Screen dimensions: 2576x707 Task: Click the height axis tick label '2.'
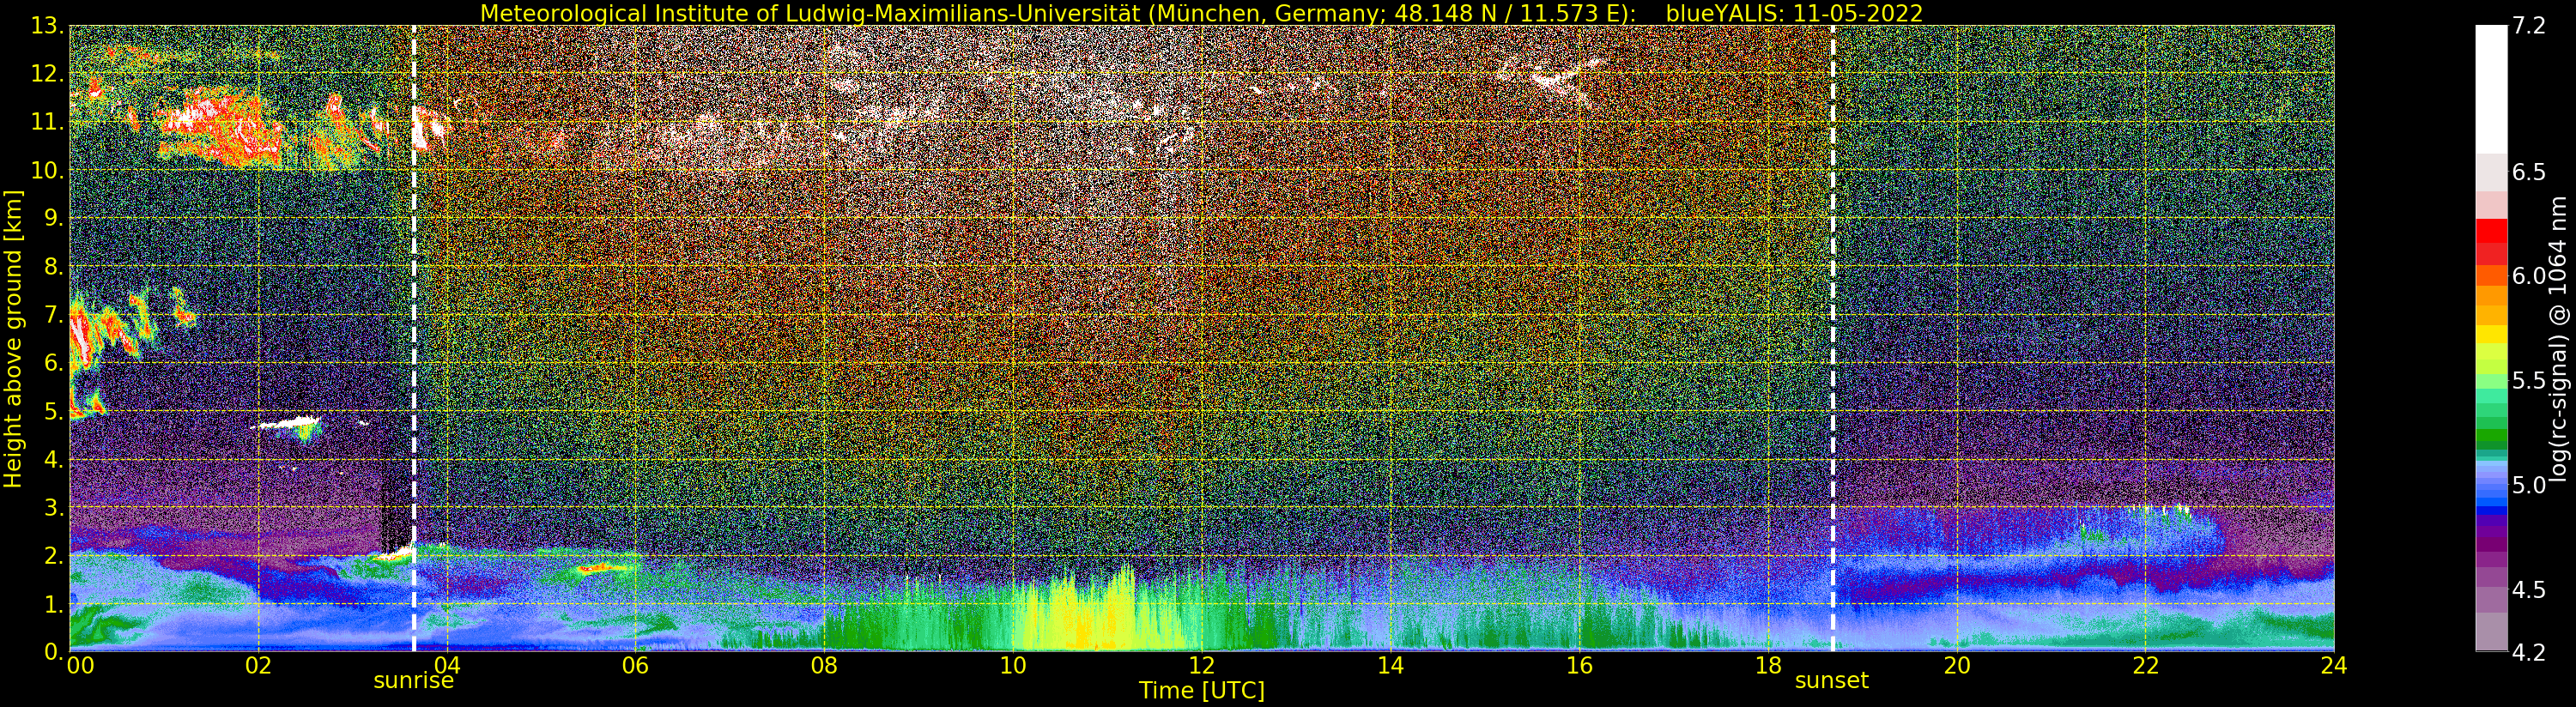coord(54,556)
